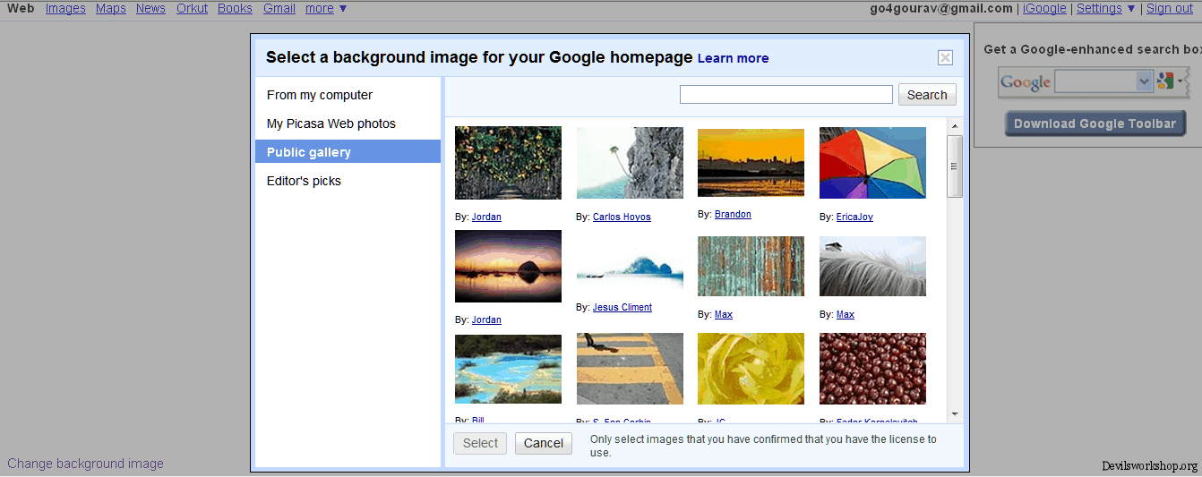The image size is (1202, 477).
Task: Choose the red berries thumbnail
Action: [872, 369]
